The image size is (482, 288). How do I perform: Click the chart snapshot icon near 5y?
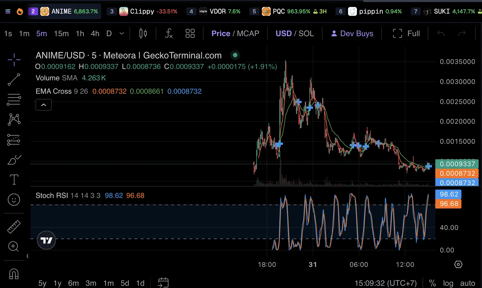click(x=163, y=282)
